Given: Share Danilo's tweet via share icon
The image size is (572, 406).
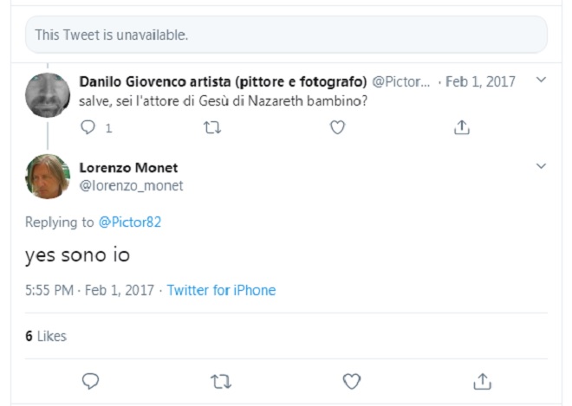Looking at the screenshot, I should point(462,127).
